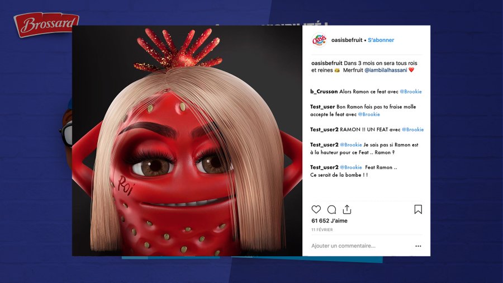Click the strawberry character post image
503x283 pixels.
coord(187,140)
